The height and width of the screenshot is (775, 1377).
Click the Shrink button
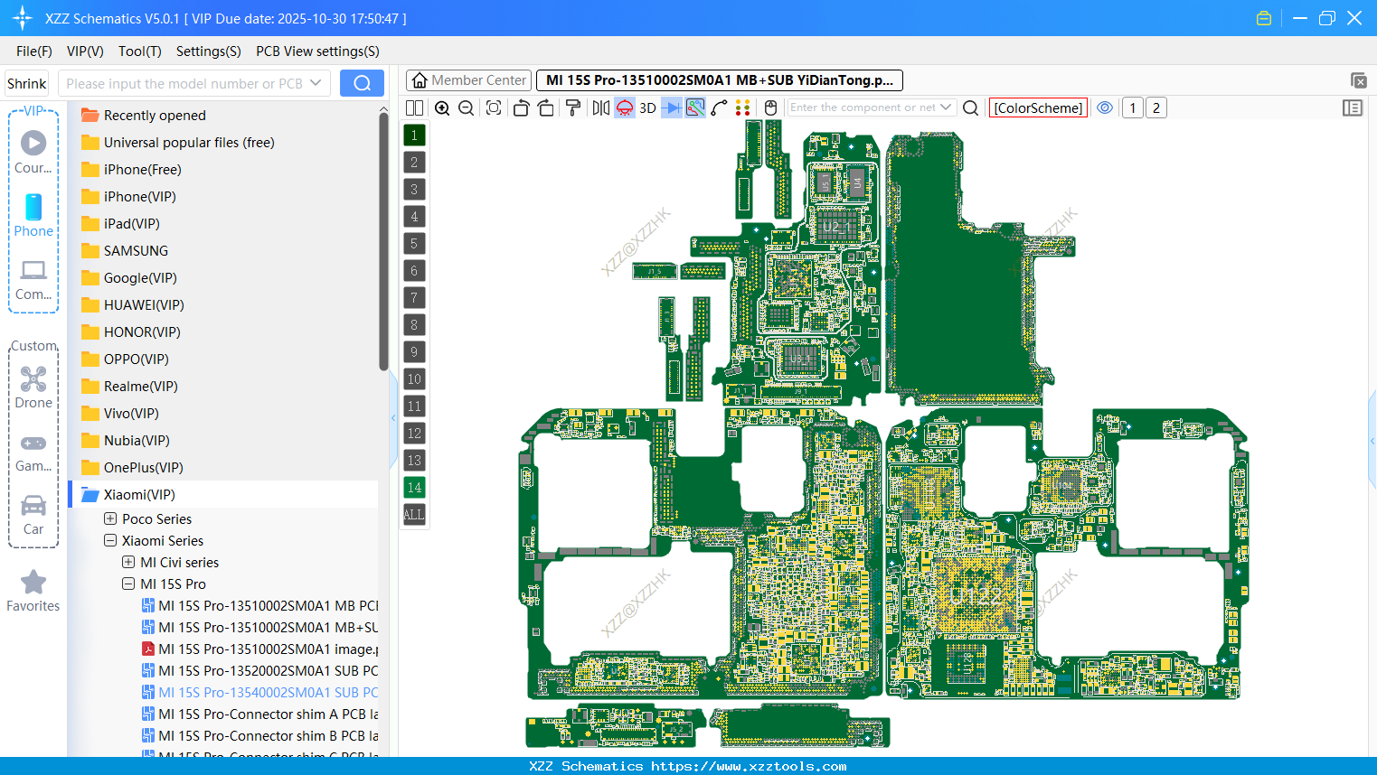click(x=27, y=83)
